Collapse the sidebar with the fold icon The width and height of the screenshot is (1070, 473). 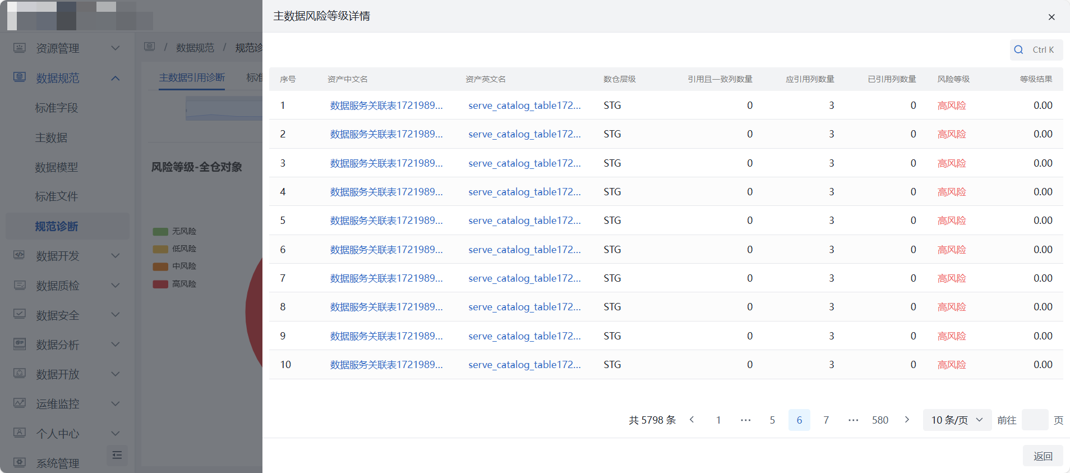[x=117, y=455]
